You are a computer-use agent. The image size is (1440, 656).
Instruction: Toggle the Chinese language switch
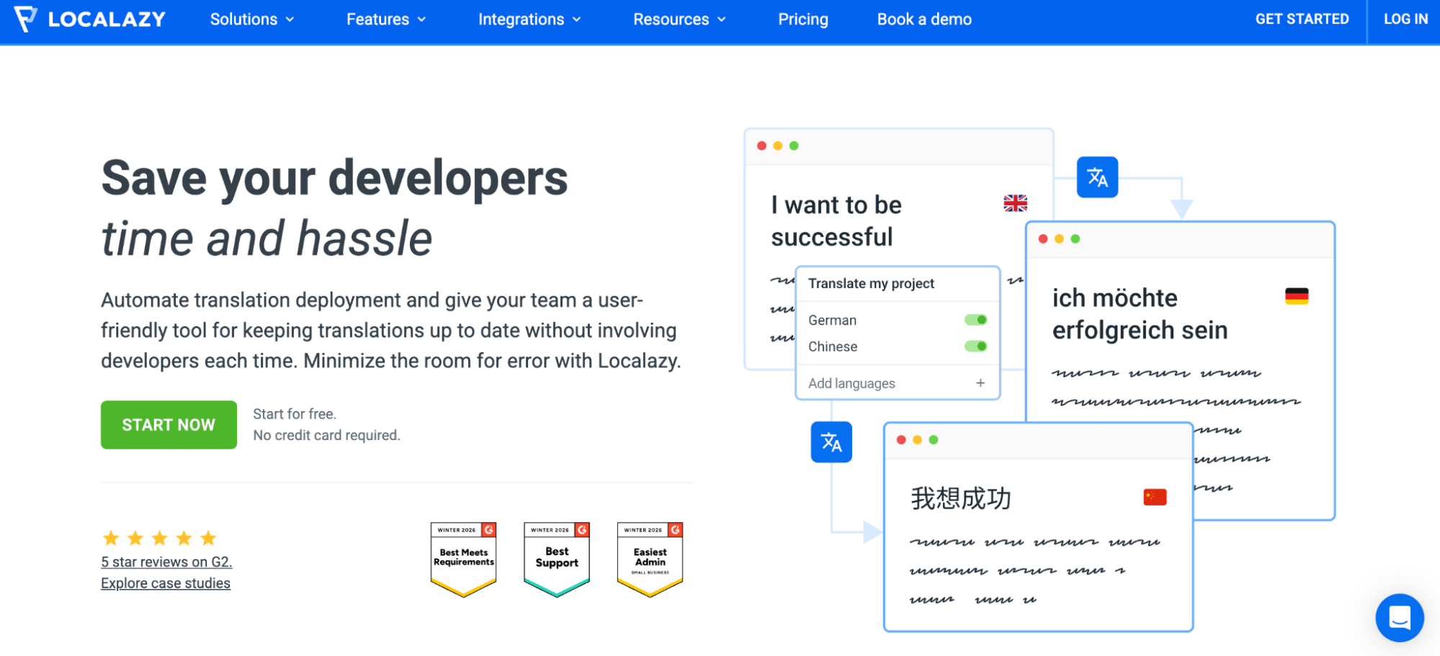(x=975, y=346)
